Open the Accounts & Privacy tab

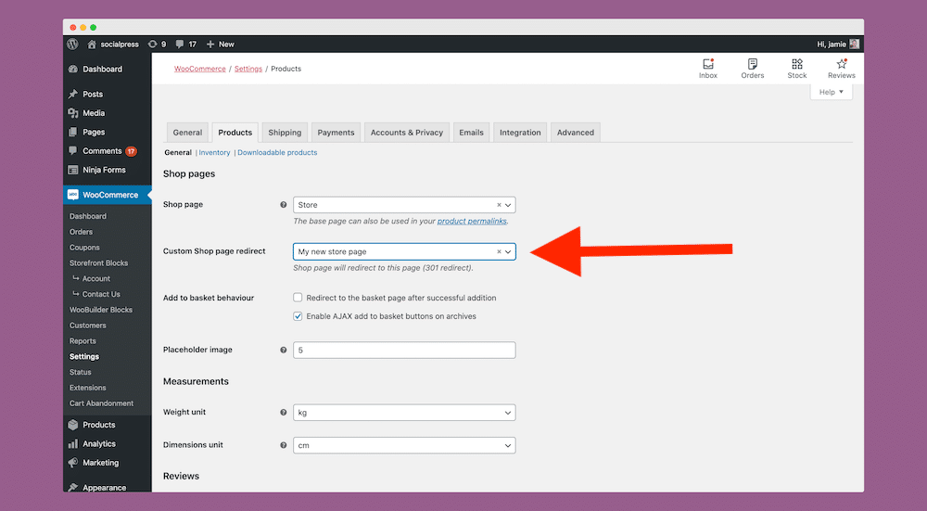pos(407,133)
